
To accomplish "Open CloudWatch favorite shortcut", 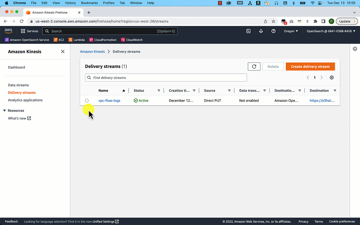I will (x=132, y=40).
